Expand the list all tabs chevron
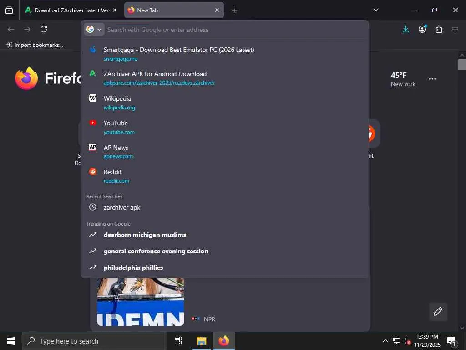 click(x=375, y=10)
